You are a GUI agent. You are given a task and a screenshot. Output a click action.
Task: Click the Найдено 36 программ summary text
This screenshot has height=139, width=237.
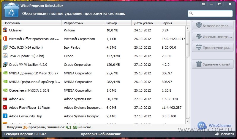(49, 127)
